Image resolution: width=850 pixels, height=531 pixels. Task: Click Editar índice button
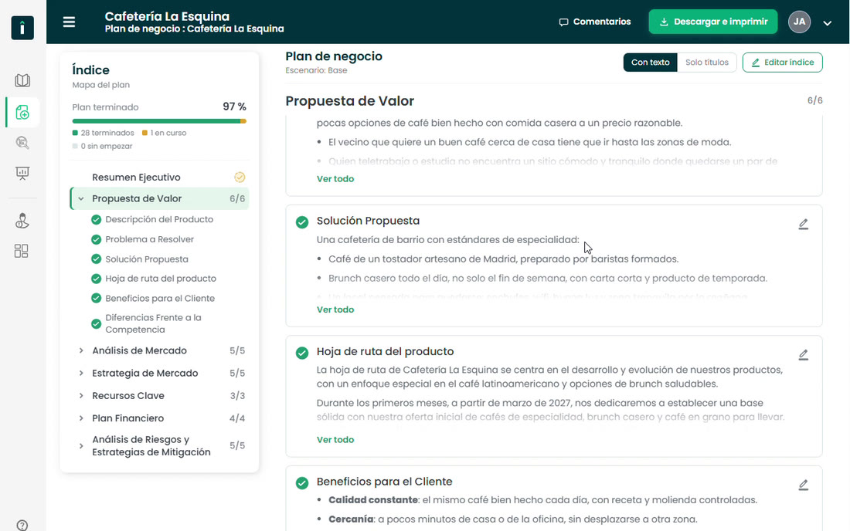click(x=782, y=63)
